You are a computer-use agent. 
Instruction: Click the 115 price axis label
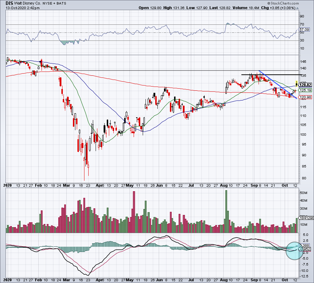point(303,107)
